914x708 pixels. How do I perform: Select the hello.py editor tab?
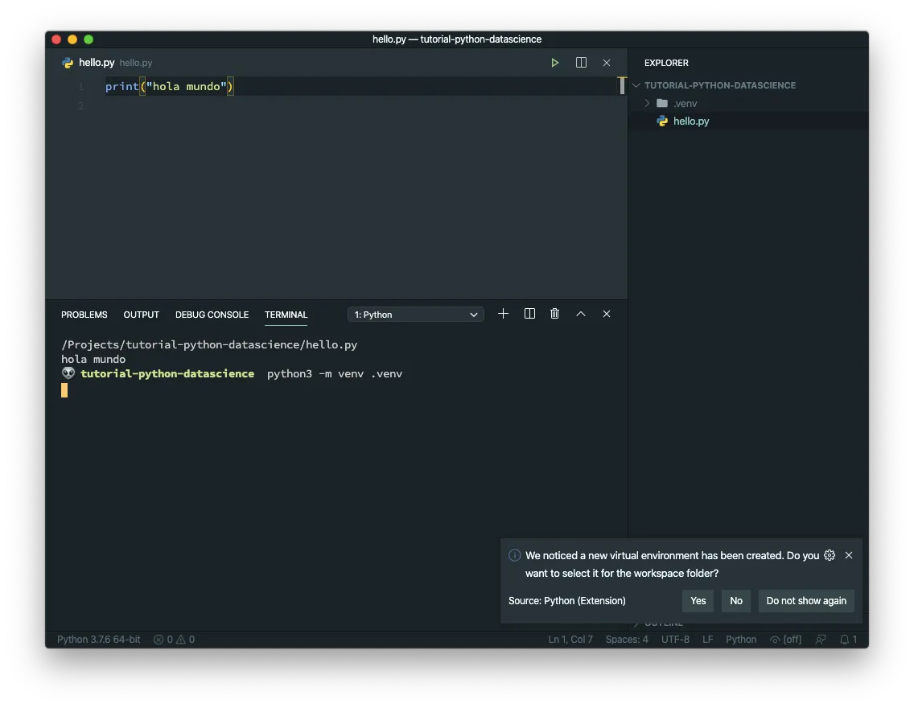point(97,62)
